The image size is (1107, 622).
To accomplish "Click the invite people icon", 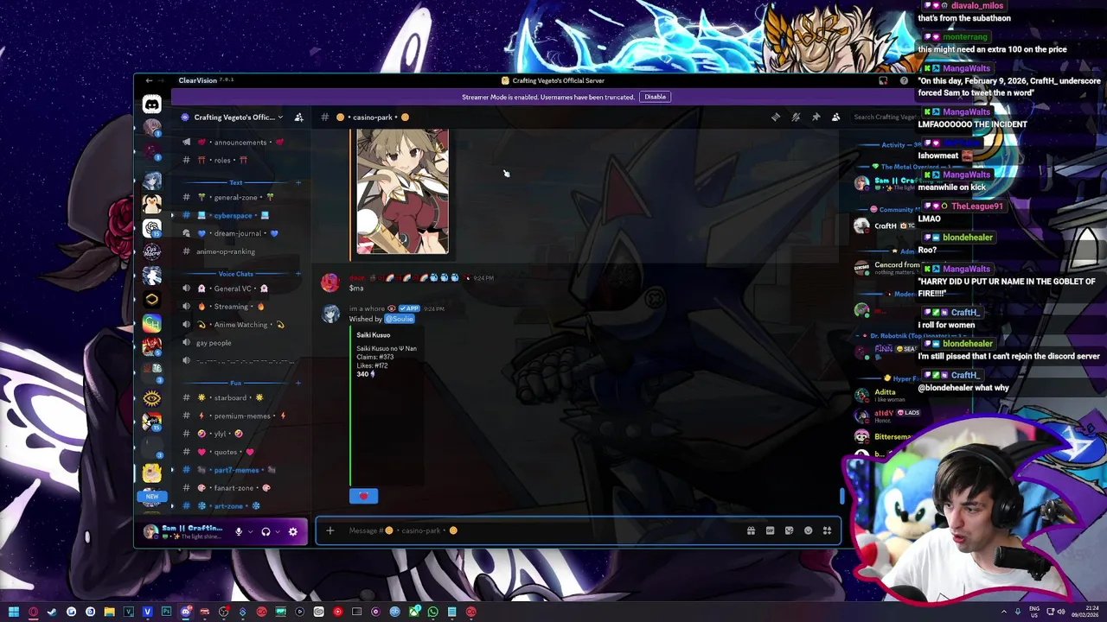I will [298, 117].
